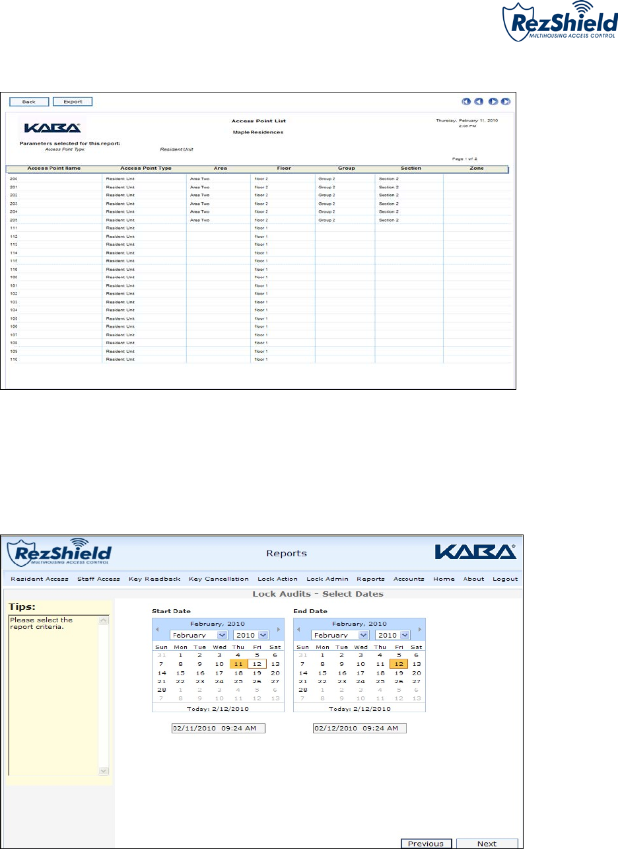
Task: Click the Tips box vertical scrollbar track
Action: pyautogui.click(x=104, y=695)
